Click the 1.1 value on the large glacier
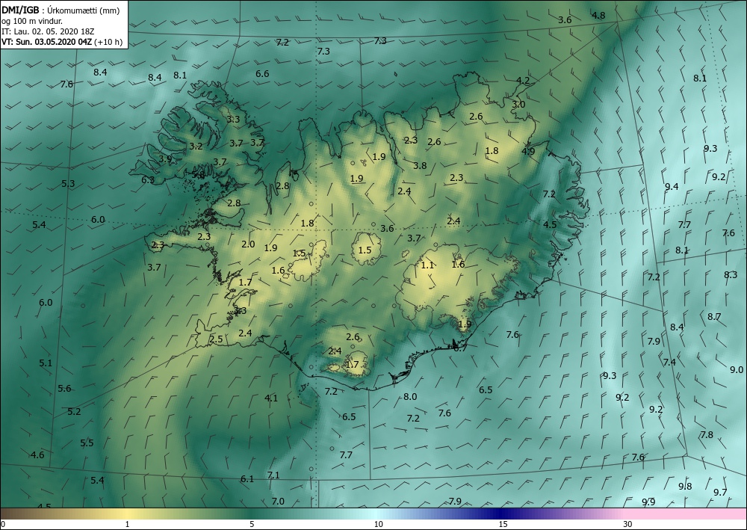This screenshot has height=530, width=747. point(427,265)
